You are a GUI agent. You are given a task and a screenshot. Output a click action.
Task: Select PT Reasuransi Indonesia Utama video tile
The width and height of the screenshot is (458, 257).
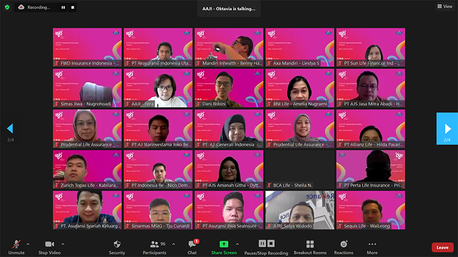tap(158, 47)
